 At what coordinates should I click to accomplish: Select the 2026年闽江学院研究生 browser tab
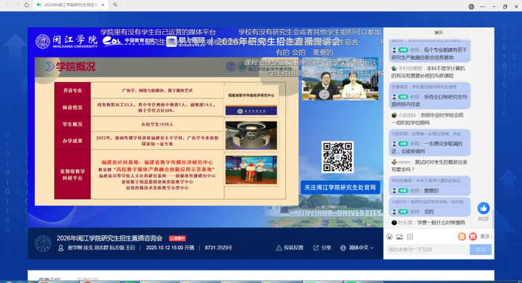[x=71, y=5]
